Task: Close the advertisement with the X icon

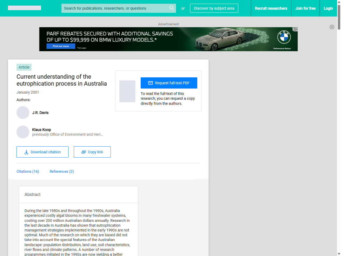Action: click(x=332, y=27)
